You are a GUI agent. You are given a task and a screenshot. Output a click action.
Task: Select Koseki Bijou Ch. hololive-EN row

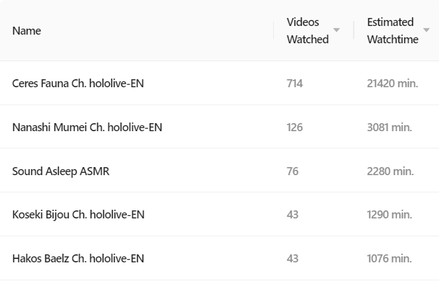pos(220,214)
